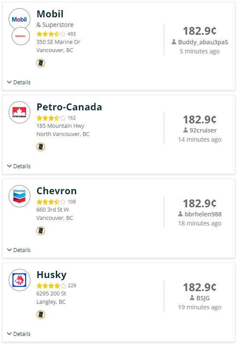This screenshot has height=345, width=238.
Task: Open the Chevron station title link
Action: click(57, 191)
